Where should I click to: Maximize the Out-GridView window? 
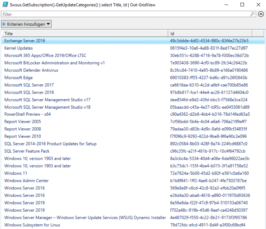242,5
